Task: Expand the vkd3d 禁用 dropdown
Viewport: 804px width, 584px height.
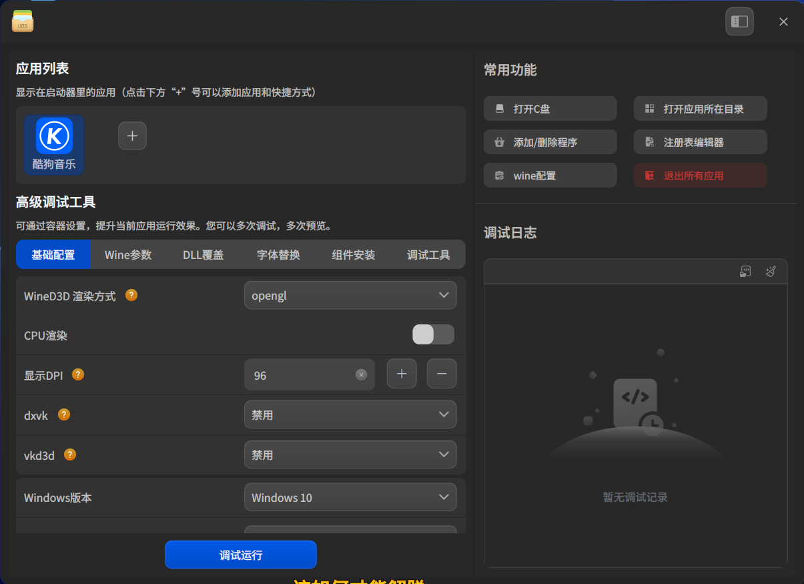Action: [x=350, y=455]
